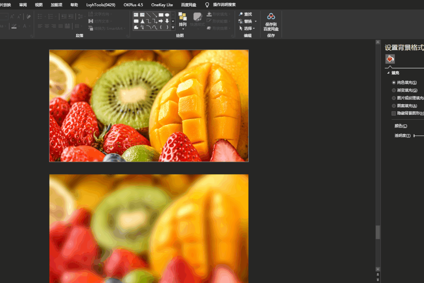Click the vertical scrollbar thumb
Screen dimensions: 424x283
[378, 232]
